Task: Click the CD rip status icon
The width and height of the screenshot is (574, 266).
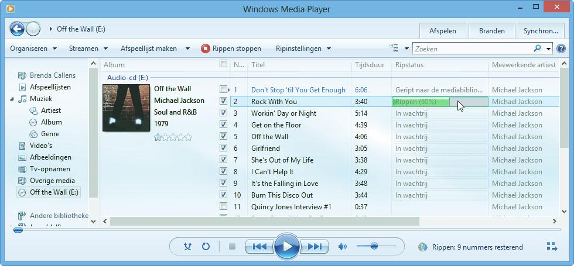Action: 422,247
